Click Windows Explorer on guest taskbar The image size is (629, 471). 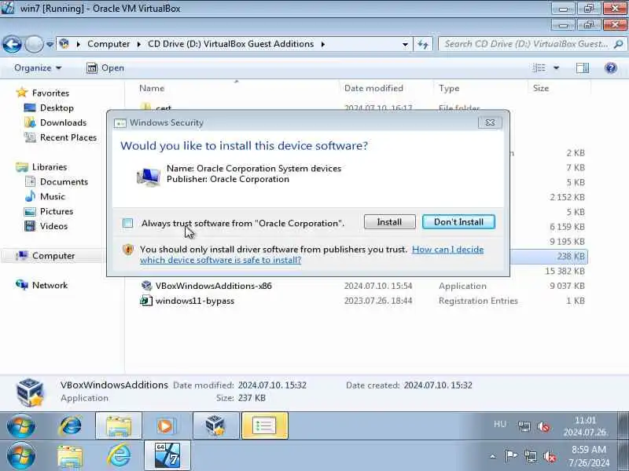119,425
